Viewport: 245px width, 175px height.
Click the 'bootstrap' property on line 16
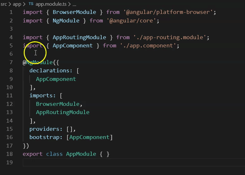45,137
